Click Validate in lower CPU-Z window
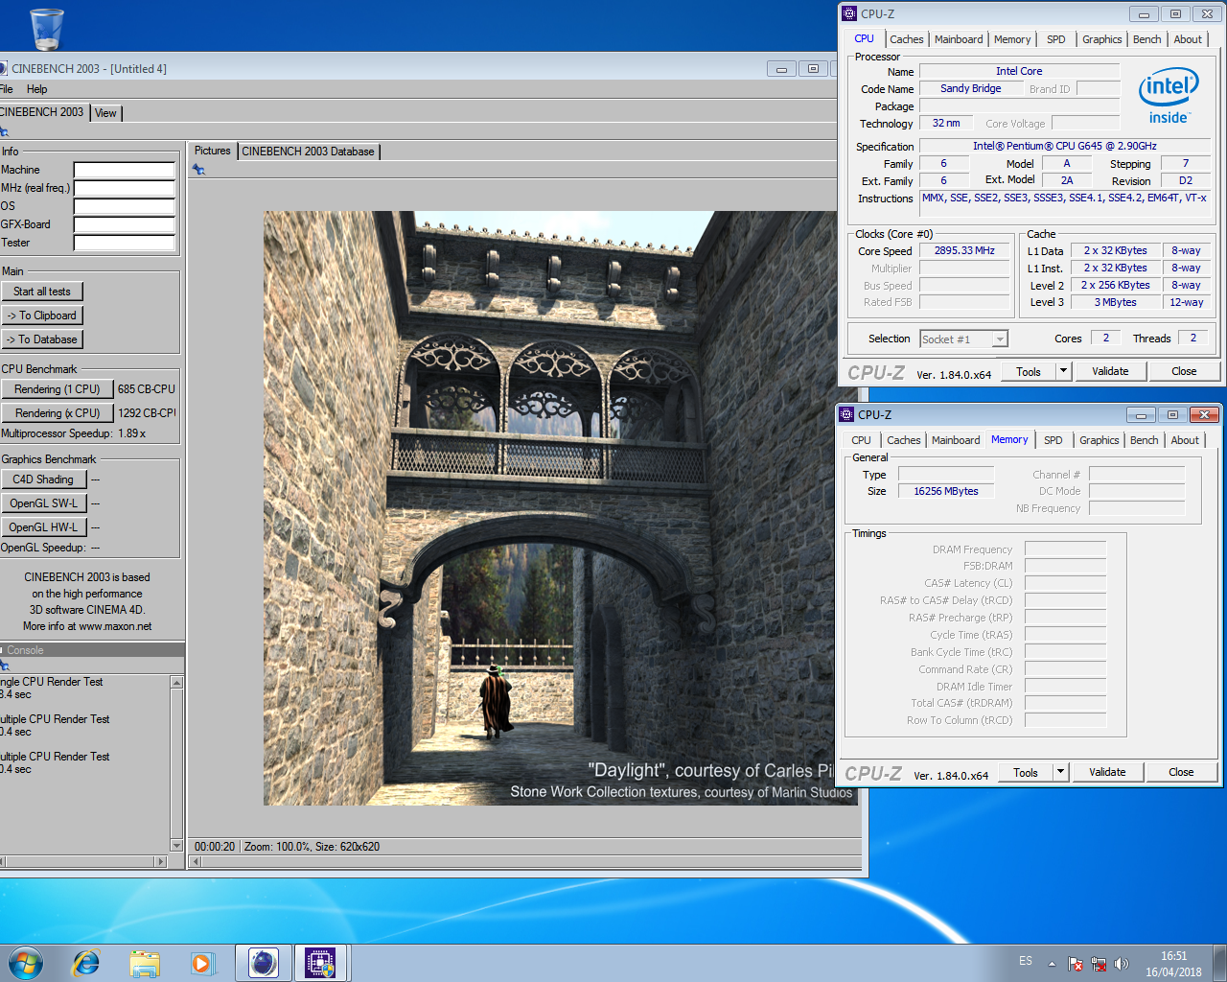1227x982 pixels. (x=1107, y=772)
